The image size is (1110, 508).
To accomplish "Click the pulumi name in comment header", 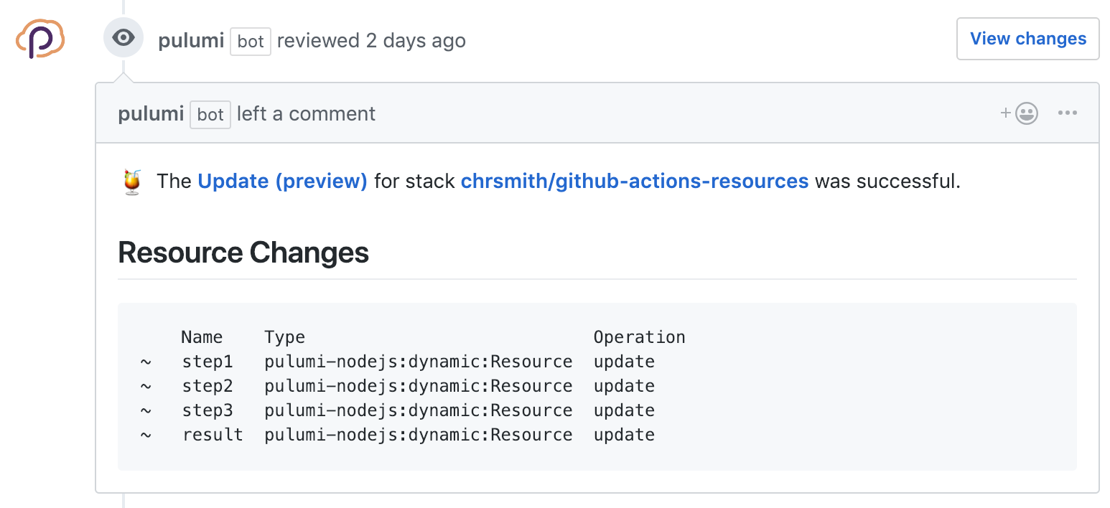I will (151, 113).
